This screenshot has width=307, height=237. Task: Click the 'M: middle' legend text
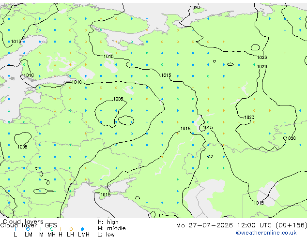[111, 228]
